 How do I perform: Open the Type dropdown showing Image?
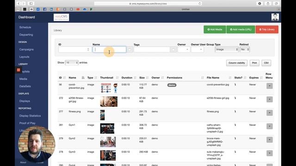pos(227,49)
